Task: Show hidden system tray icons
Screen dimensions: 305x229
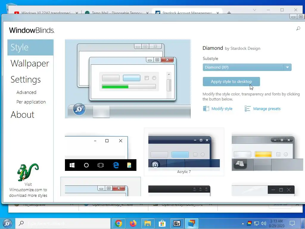Action: point(243,224)
